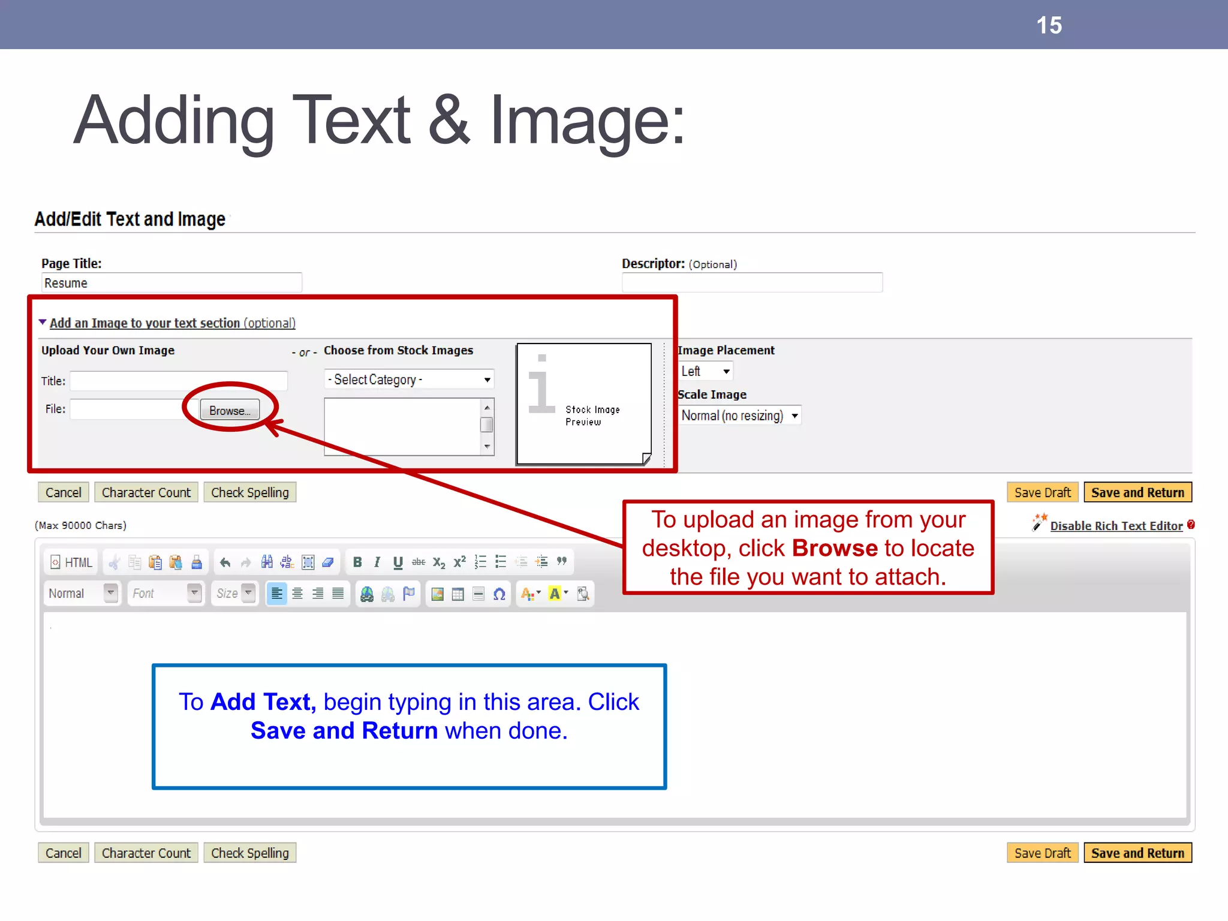Insert a bulleted list
1228x921 pixels.
(x=501, y=562)
